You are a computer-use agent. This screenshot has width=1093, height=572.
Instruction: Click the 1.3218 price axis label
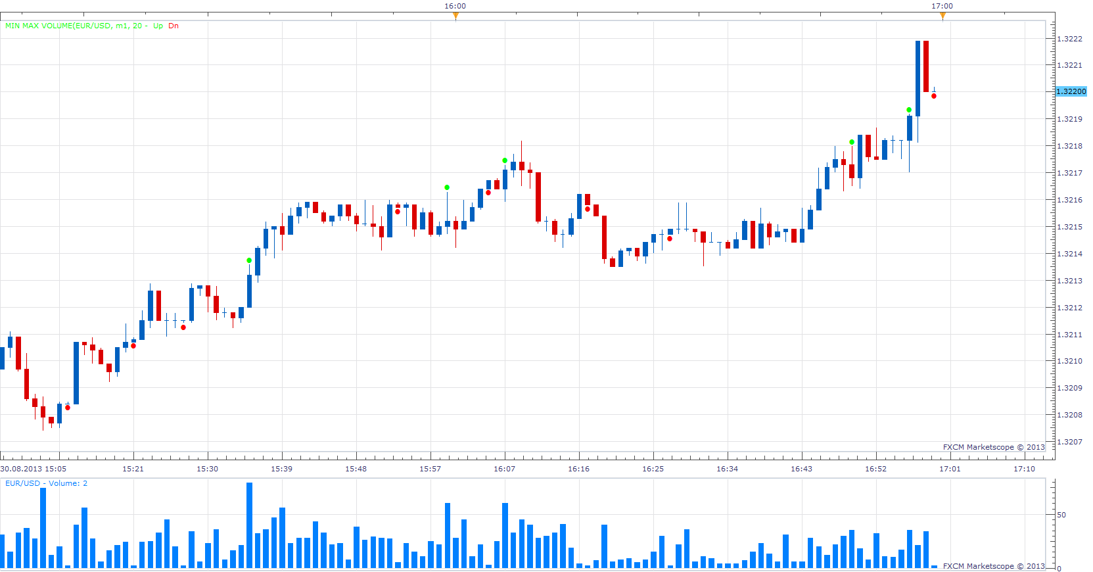coord(1069,146)
